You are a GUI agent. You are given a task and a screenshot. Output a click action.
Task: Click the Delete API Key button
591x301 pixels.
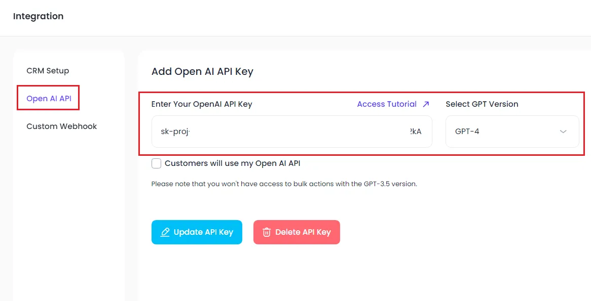(x=297, y=232)
